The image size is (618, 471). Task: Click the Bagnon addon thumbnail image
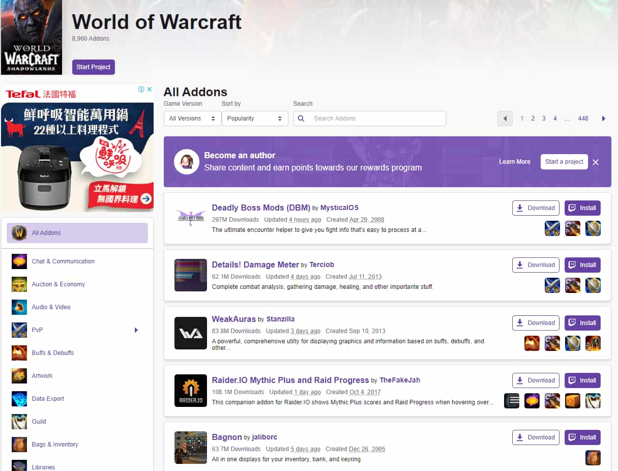[190, 448]
